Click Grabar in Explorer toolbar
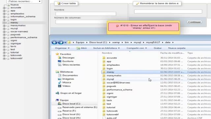Screen dimensions: 211x119 tap(158, 48)
